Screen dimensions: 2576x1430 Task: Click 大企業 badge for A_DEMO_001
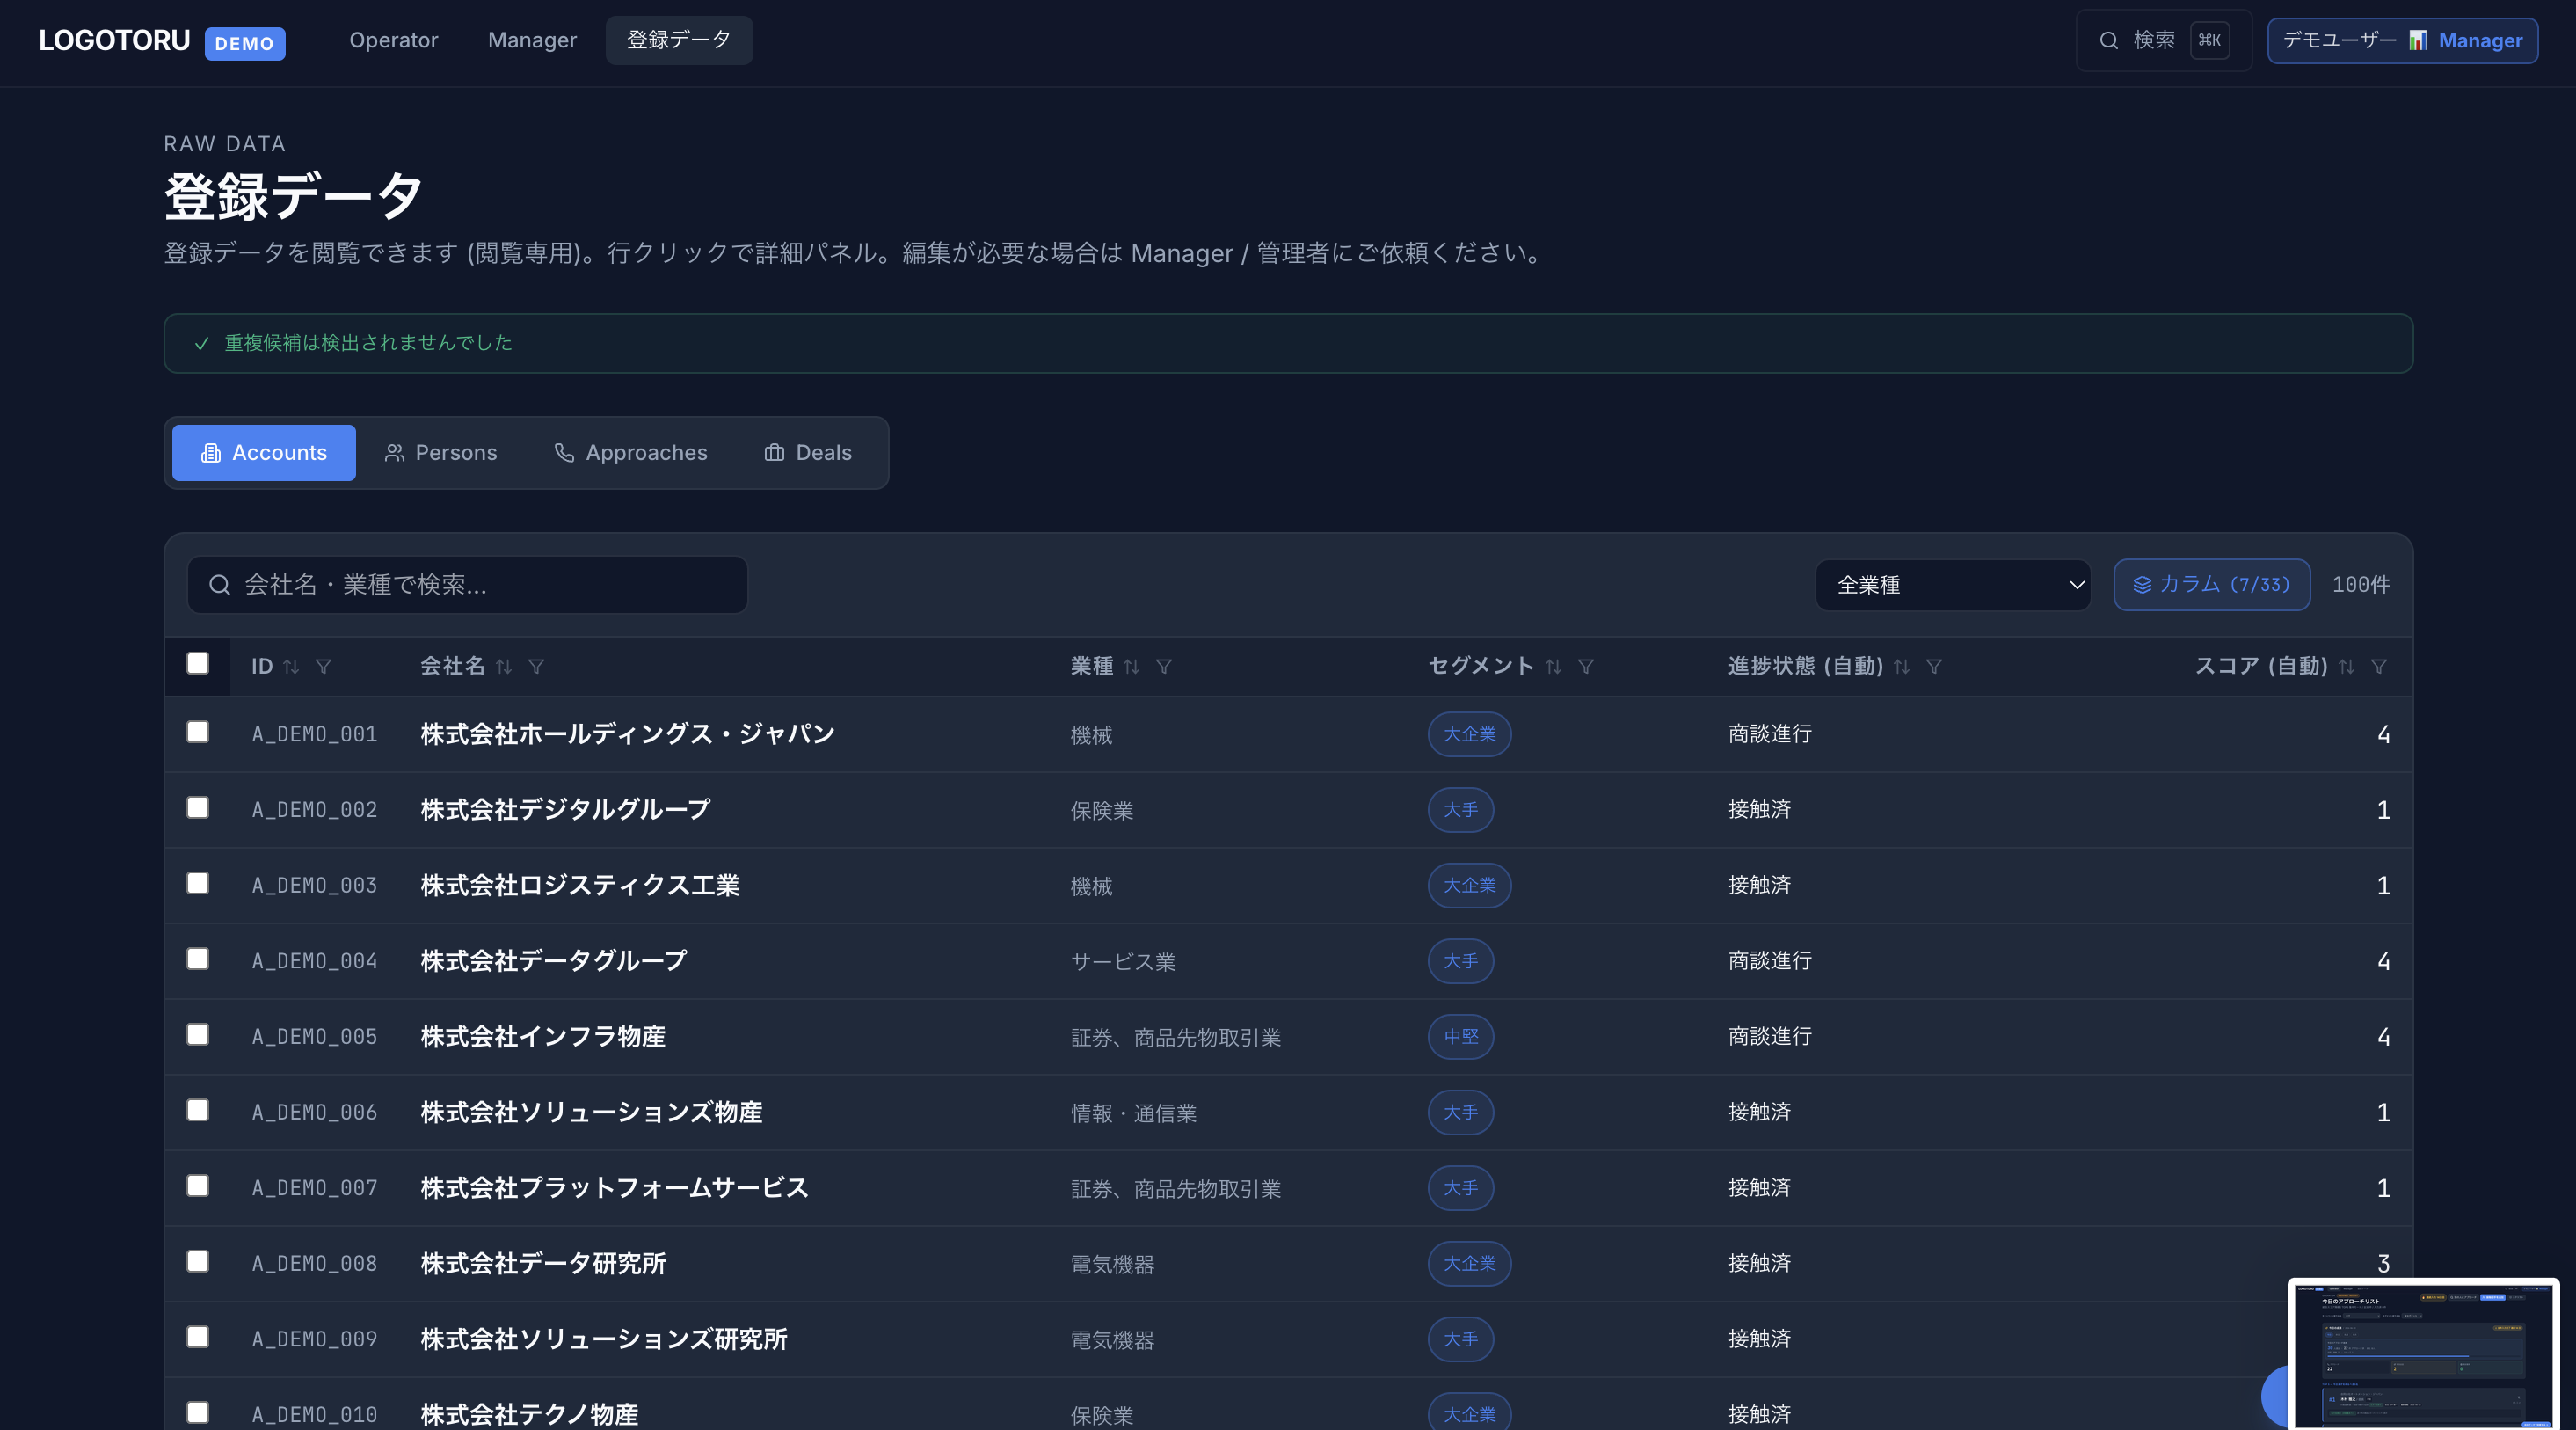tap(1469, 734)
